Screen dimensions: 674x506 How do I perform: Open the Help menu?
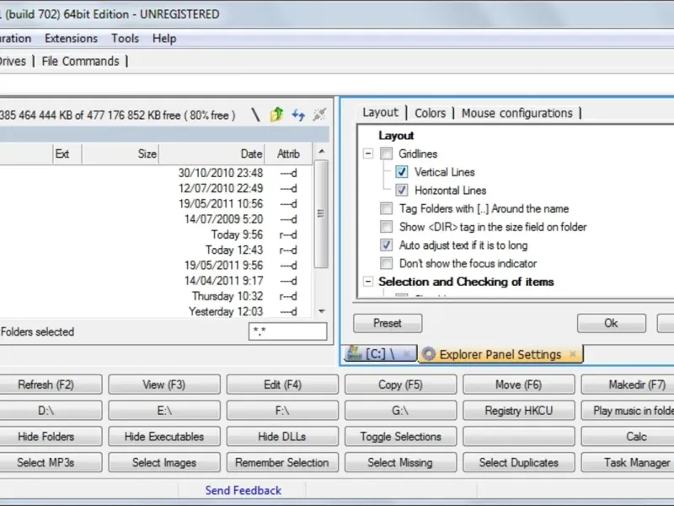click(x=164, y=38)
